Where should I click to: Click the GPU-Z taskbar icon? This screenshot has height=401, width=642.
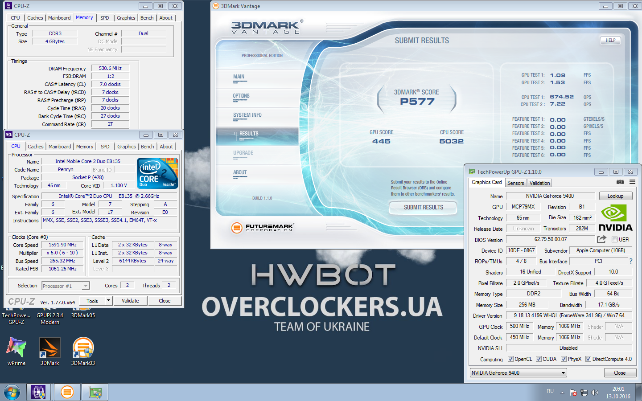(95, 393)
